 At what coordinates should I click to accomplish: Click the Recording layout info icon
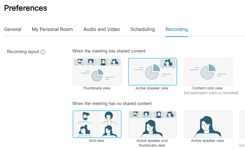click(43, 52)
